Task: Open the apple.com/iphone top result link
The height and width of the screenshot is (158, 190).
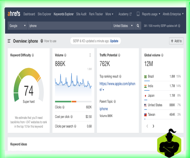Action: 117,87
